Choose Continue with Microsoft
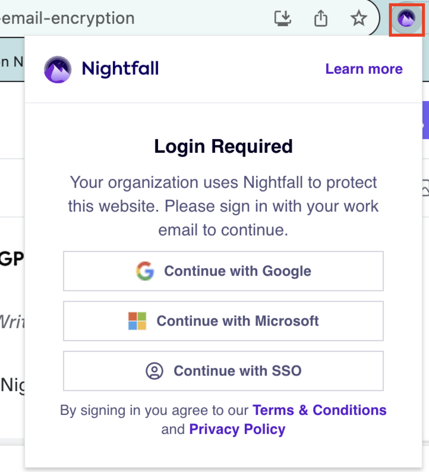This screenshot has width=429, height=472. tap(223, 321)
